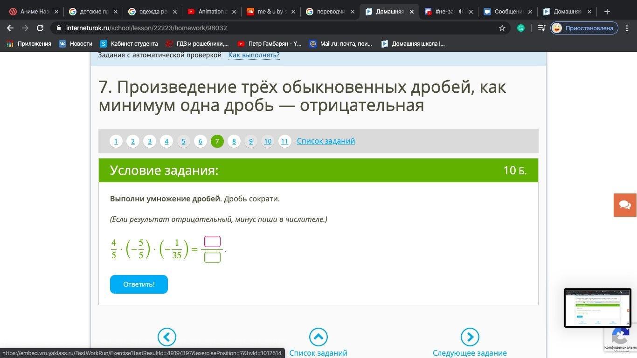Select task number 3
The image size is (637, 358).
point(150,141)
